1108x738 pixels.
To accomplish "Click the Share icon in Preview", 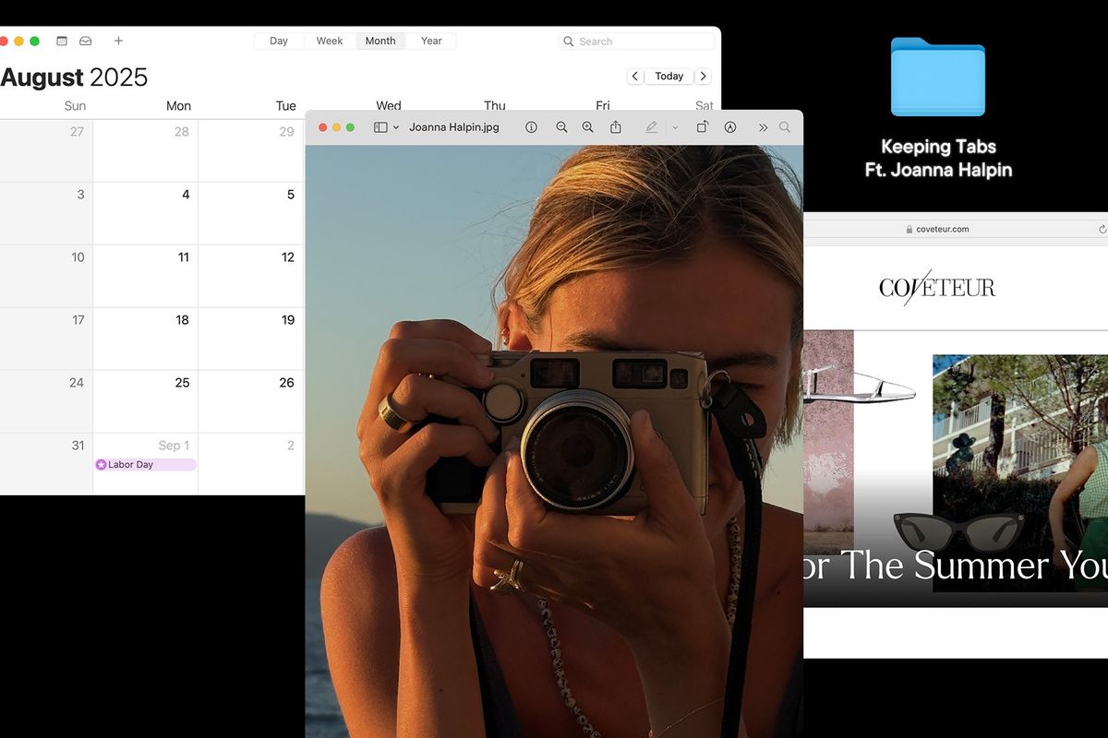I will 616,127.
